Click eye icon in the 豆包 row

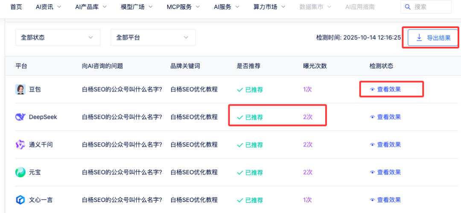click(372, 89)
